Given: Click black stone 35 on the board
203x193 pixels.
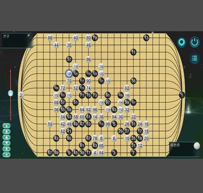Looking at the screenshot, I should [134, 81].
